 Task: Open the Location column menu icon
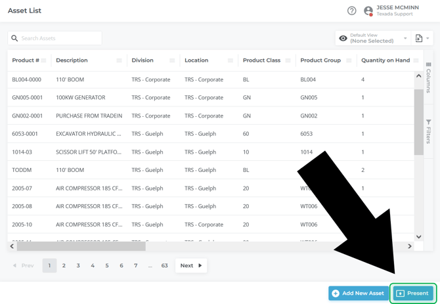230,60
